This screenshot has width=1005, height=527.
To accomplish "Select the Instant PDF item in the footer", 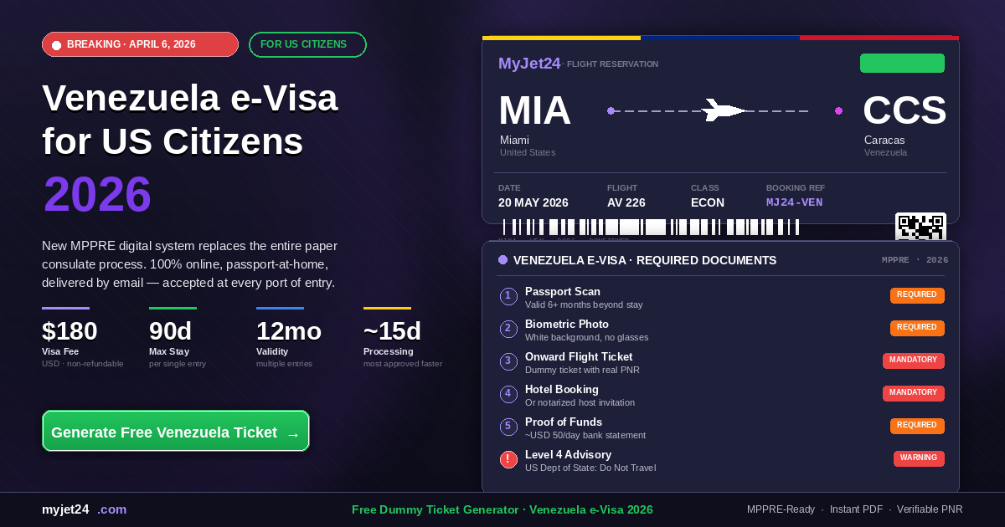I will [x=856, y=509].
